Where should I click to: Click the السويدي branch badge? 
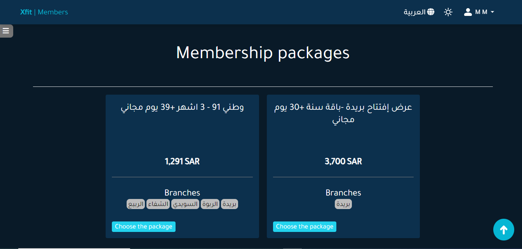pyautogui.click(x=185, y=204)
